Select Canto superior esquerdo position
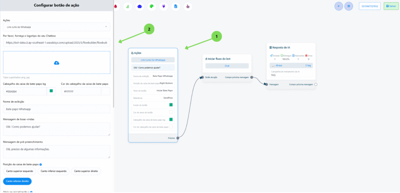The image size is (400, 193). click(x=20, y=171)
